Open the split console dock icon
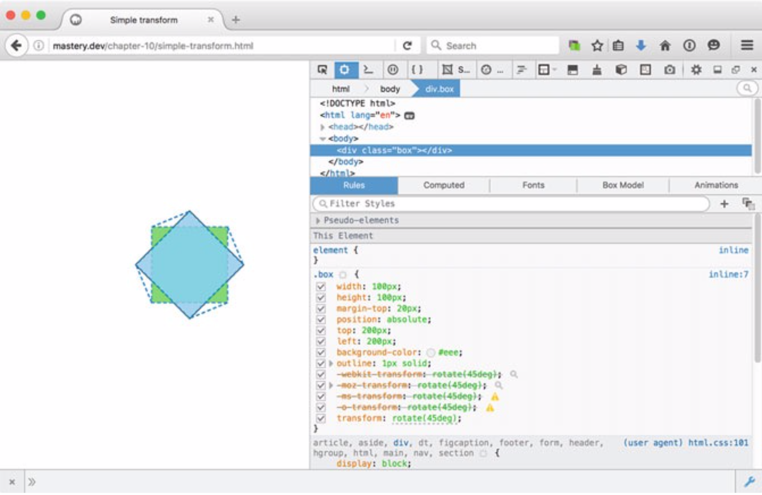Screen dimensions: 762x495 pyautogui.click(x=717, y=70)
